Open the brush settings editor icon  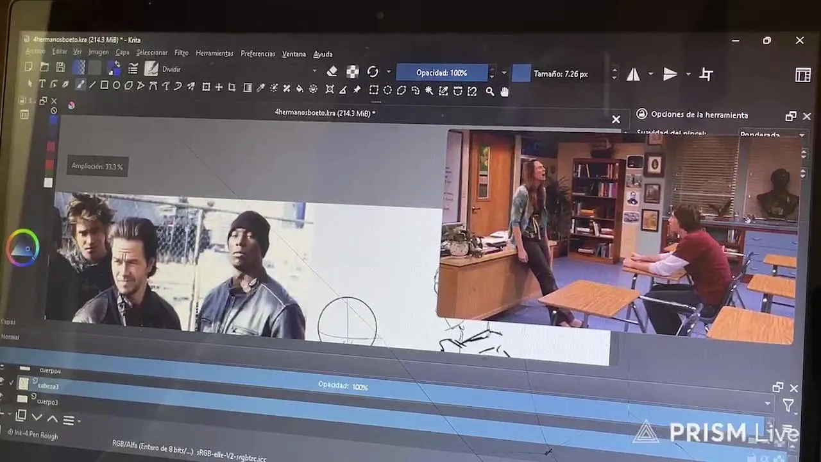click(133, 68)
